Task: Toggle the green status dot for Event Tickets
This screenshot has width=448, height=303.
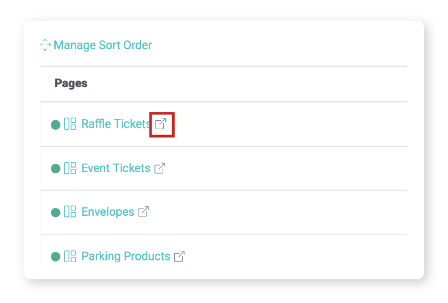Action: tap(55, 169)
